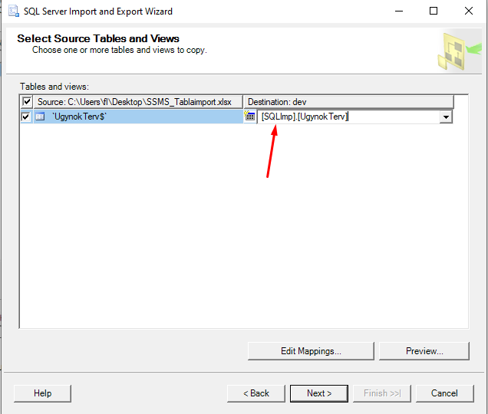
Task: Maximize the wizard window
Action: pos(434,11)
